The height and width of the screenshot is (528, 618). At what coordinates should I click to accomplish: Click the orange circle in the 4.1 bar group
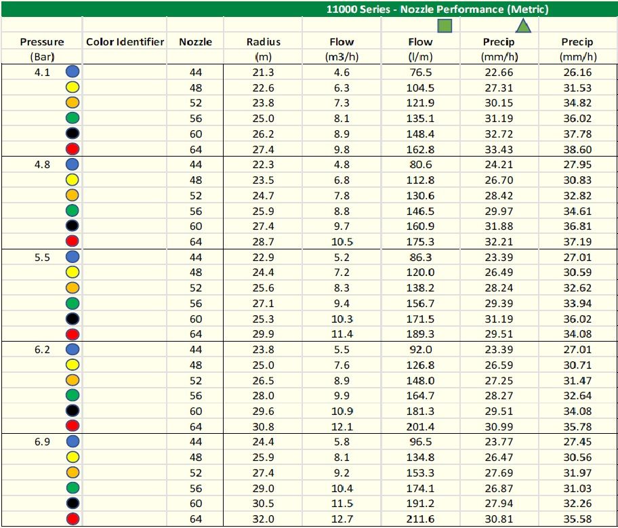[x=73, y=102]
